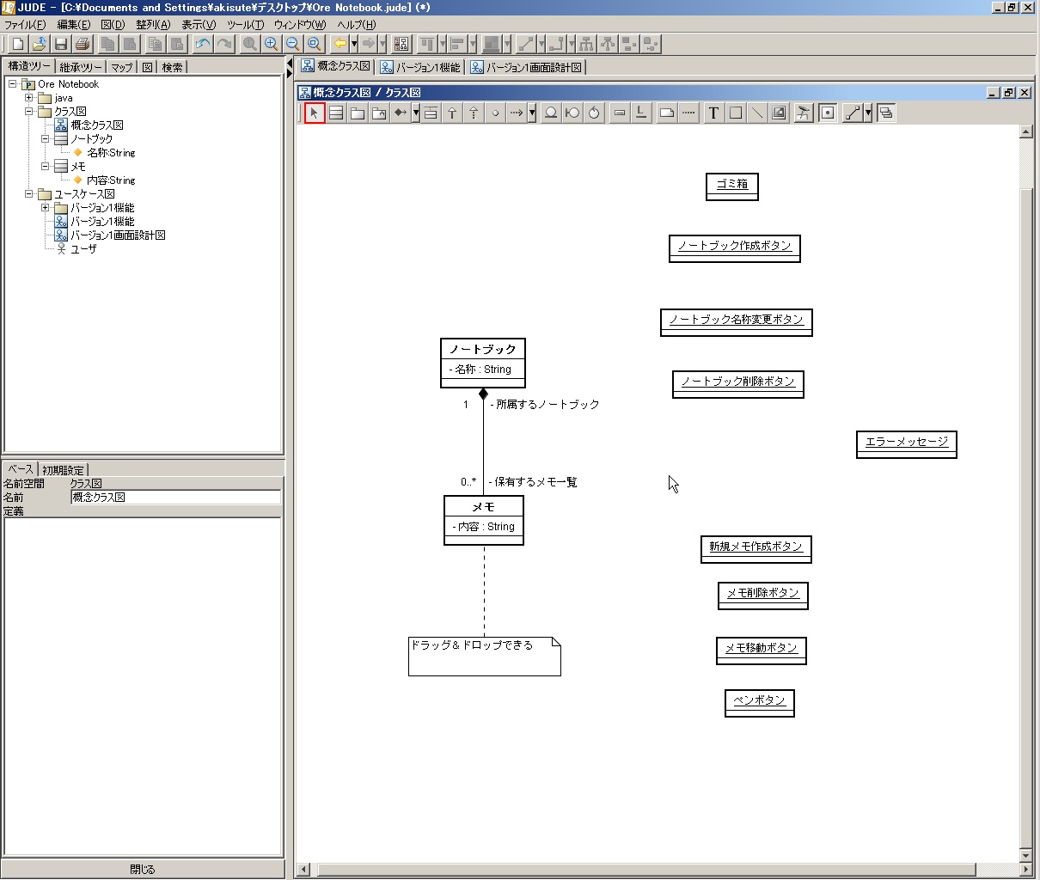The height and width of the screenshot is (880, 1040).
Task: Select the Generalization arrow tool
Action: tap(452, 113)
